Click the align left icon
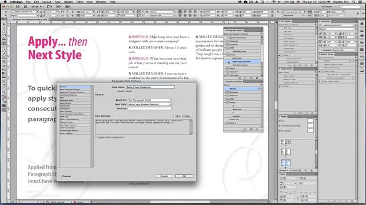Screen dimensions: 366x205 tap(181, 11)
